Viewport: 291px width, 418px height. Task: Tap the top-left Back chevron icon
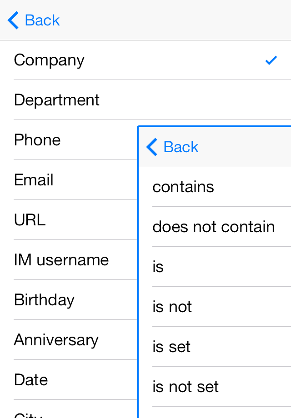tap(14, 20)
